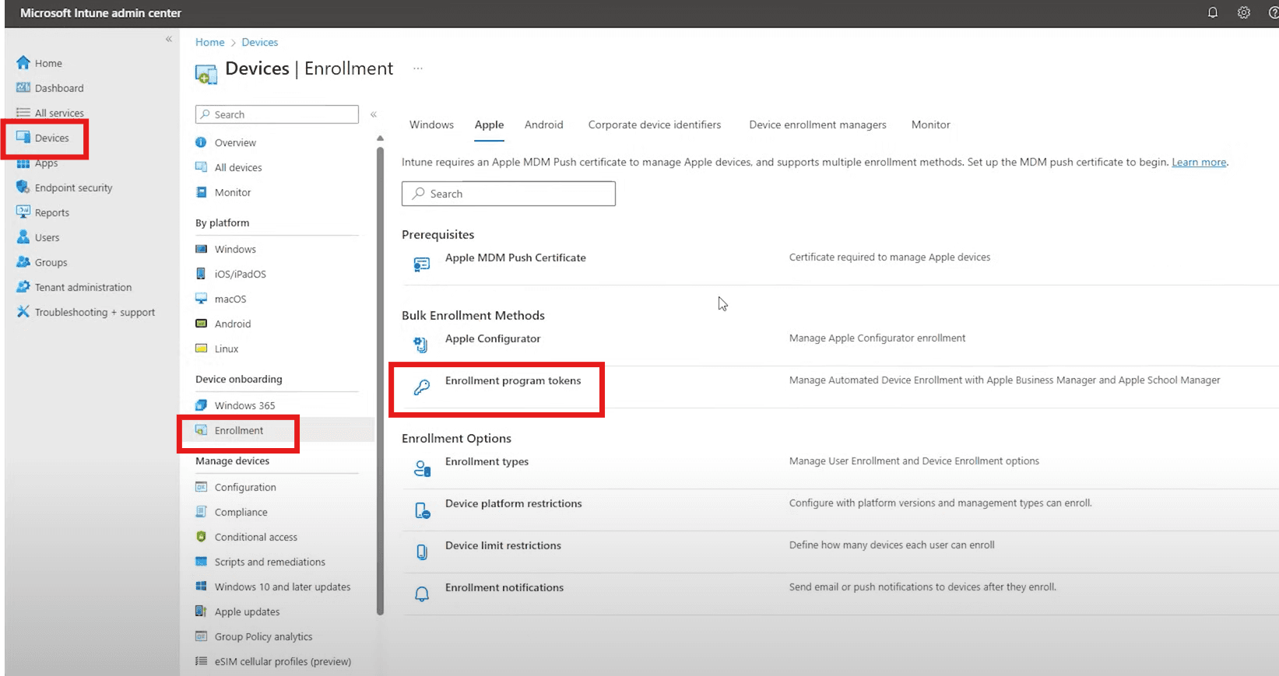The height and width of the screenshot is (676, 1279).
Task: Follow the Learn more link
Action: coord(1199,163)
